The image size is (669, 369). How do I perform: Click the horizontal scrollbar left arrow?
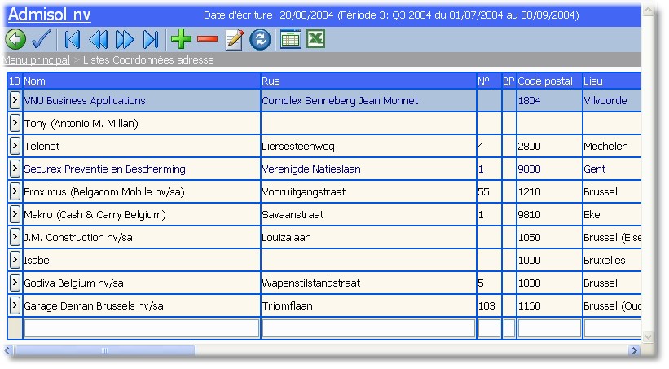(x=7, y=350)
